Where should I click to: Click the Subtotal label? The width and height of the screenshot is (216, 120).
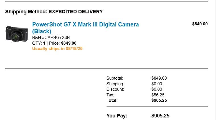(x=115, y=78)
